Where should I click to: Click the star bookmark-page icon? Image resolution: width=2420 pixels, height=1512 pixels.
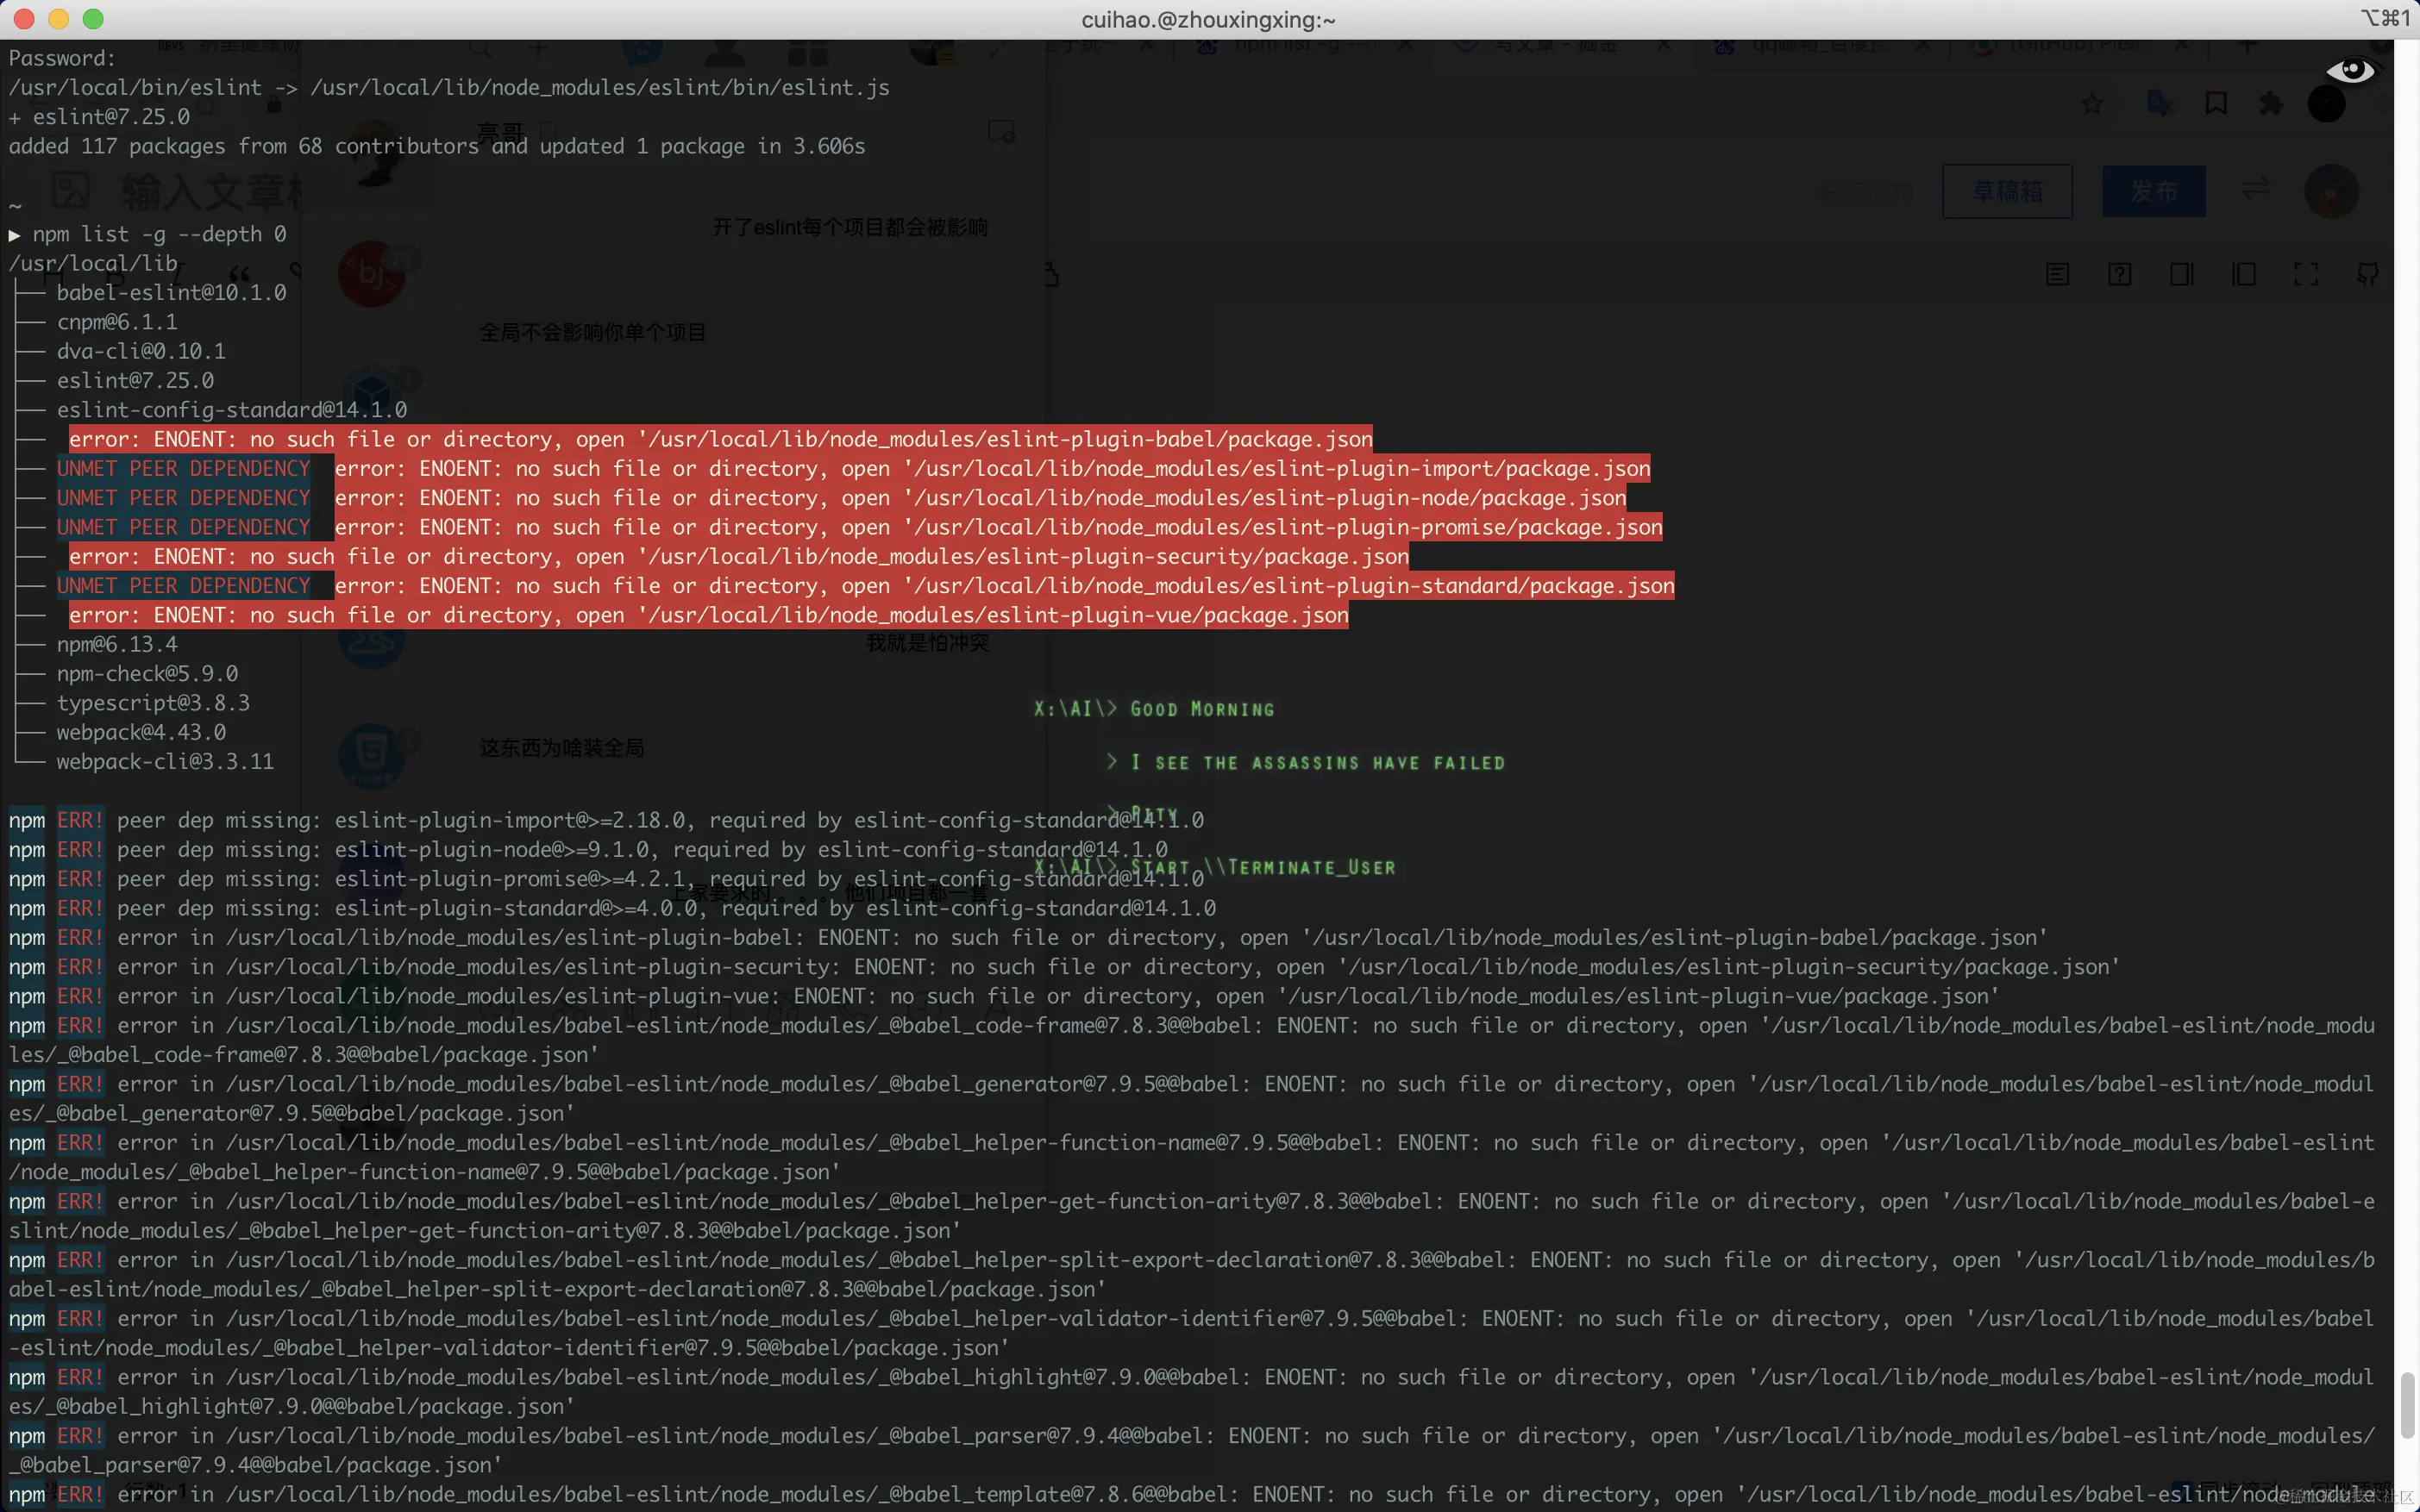click(x=2092, y=104)
